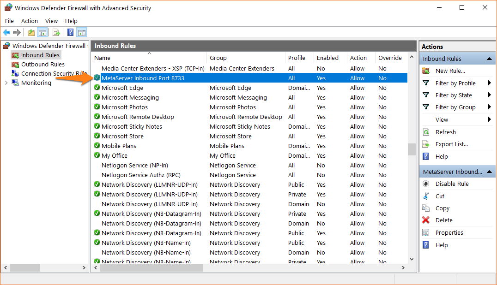
Task: Toggle the Show/Hide Action Pane toolbar icon
Action: click(x=81, y=33)
